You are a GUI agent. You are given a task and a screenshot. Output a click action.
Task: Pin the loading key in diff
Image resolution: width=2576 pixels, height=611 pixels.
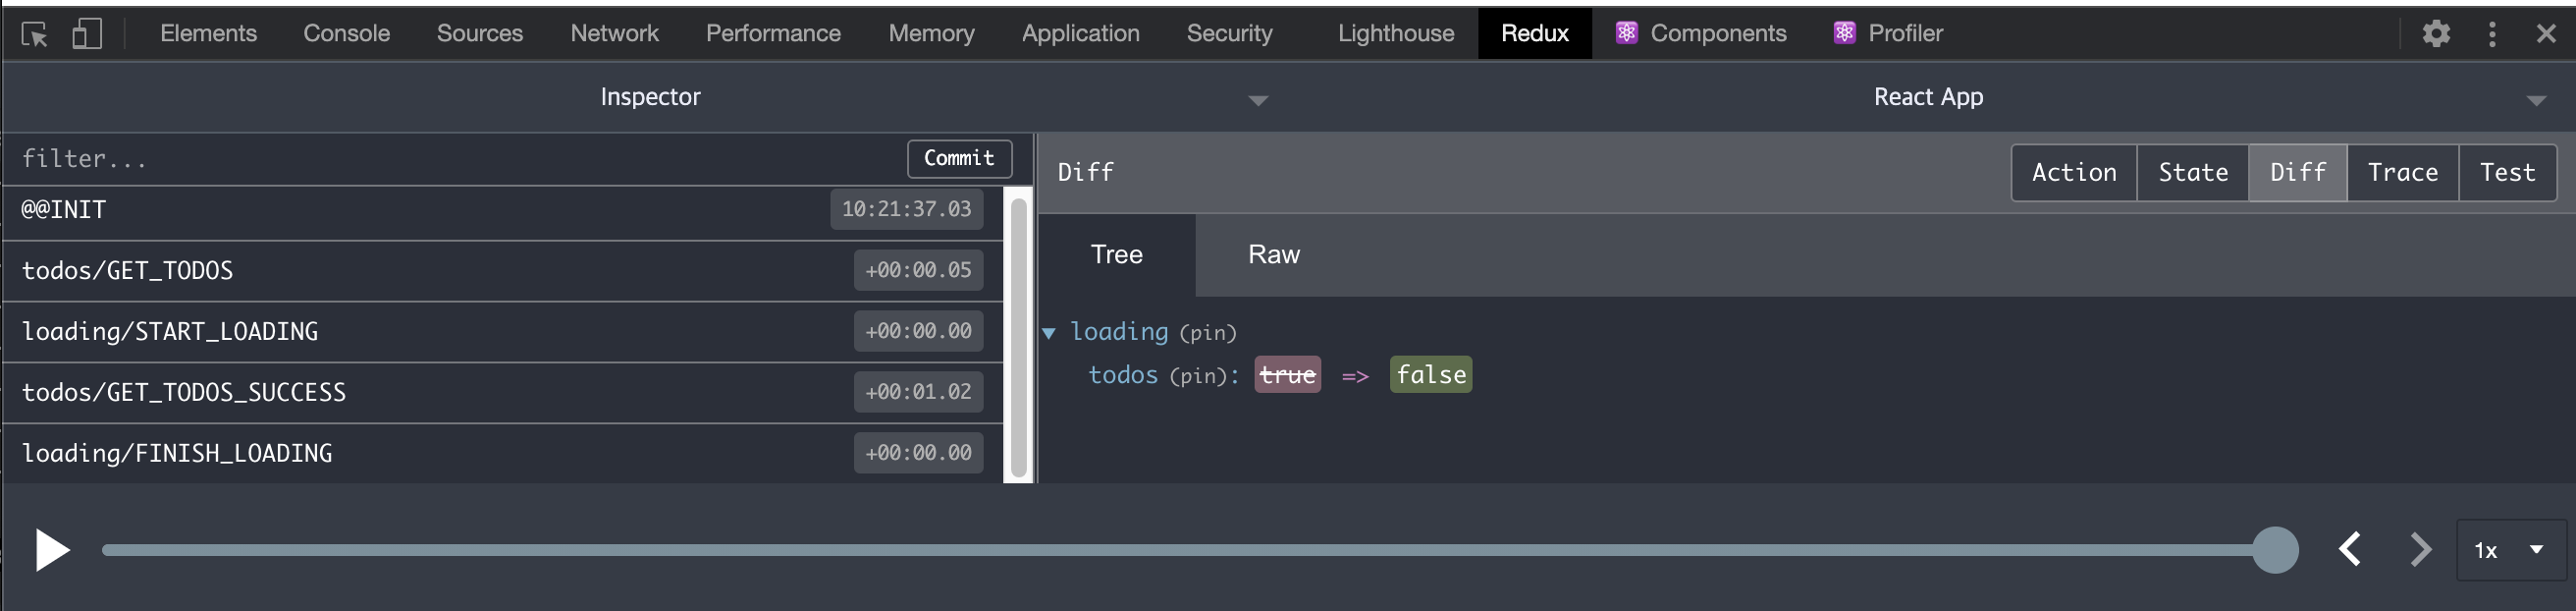(1208, 333)
